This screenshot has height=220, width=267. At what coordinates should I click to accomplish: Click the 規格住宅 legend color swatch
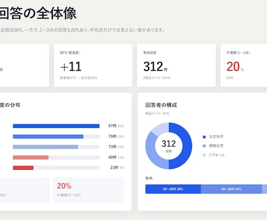point(204,146)
